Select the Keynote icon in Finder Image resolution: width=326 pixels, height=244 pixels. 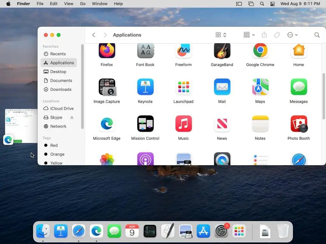(x=145, y=87)
